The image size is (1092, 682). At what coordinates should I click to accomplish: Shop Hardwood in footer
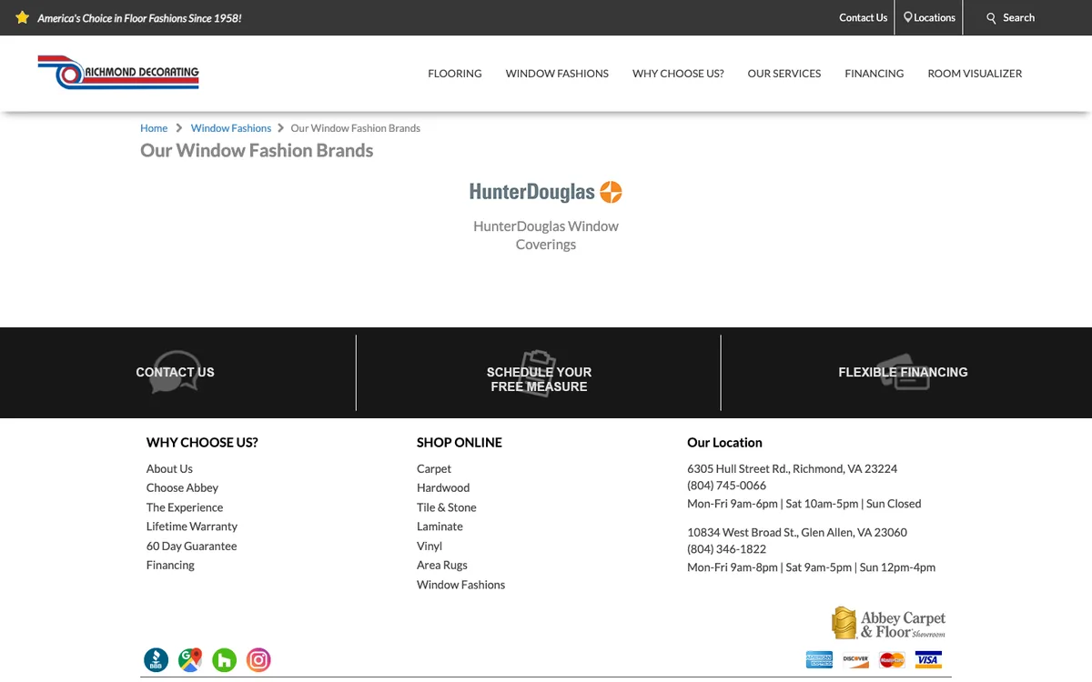[x=443, y=488]
